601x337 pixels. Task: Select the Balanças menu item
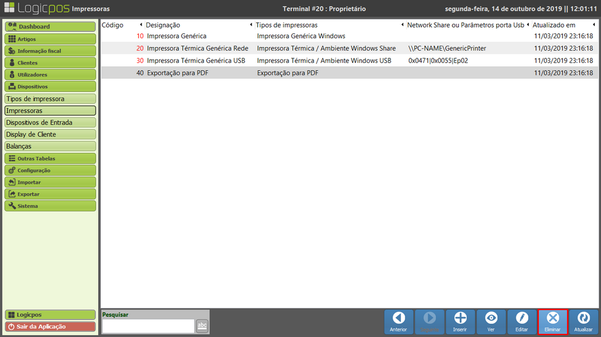[50, 146]
